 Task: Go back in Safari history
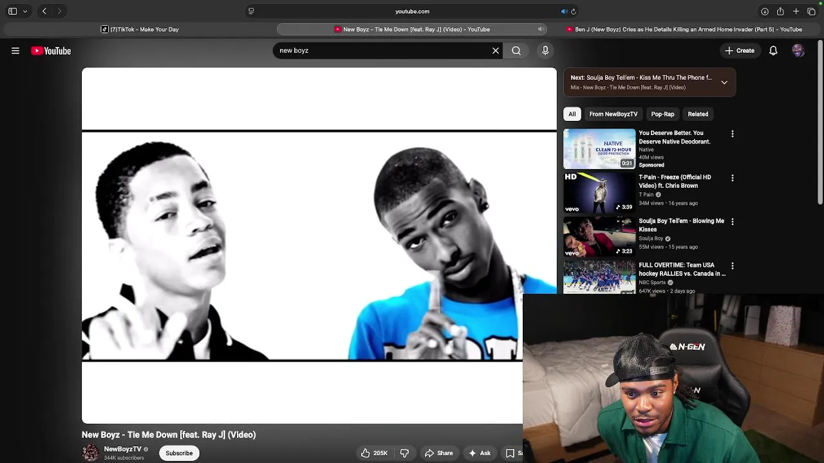[44, 11]
